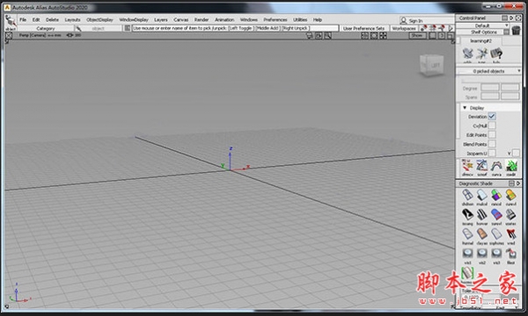
Task: Apply the curevl curvature evaluation shade
Action: (x=510, y=195)
